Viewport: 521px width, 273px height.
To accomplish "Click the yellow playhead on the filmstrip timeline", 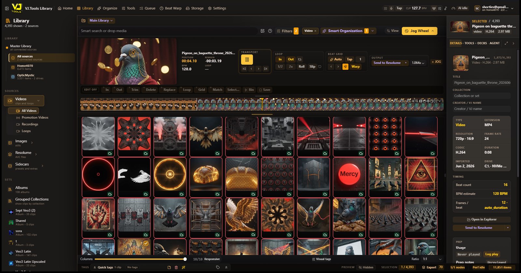I will tap(262, 104).
